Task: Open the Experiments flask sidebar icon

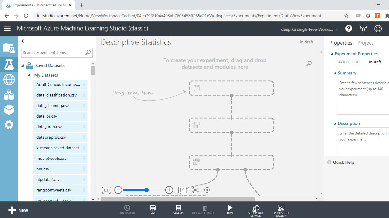Action: pos(9,65)
